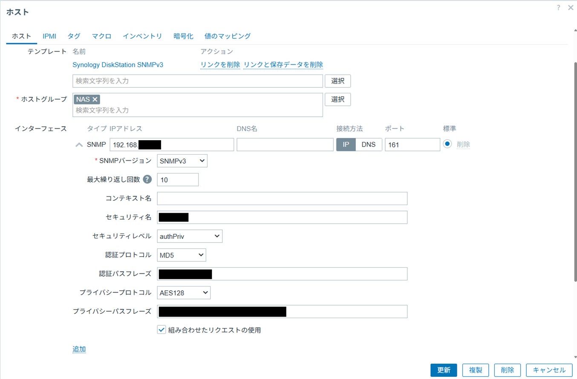Open the Synology DiskStation SNMPv3 template link
The width and height of the screenshot is (577, 379).
pos(118,65)
